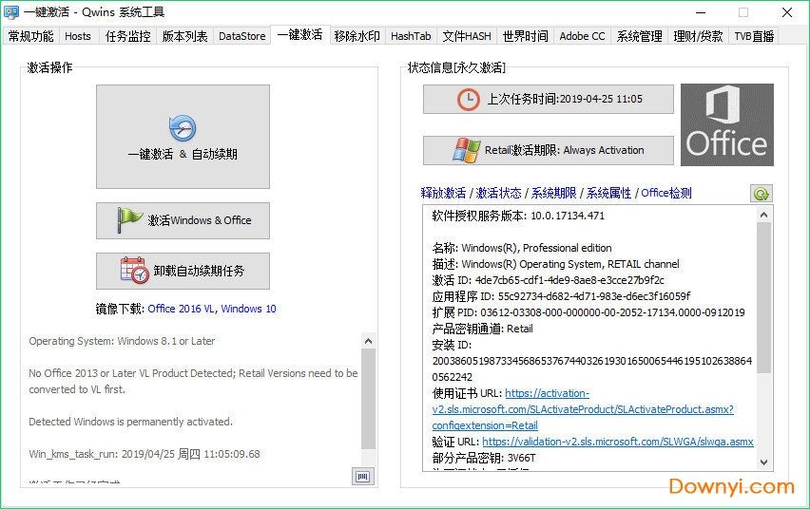Click scroll-up arrow of left log panel
This screenshot has height=509, width=810.
pos(368,341)
